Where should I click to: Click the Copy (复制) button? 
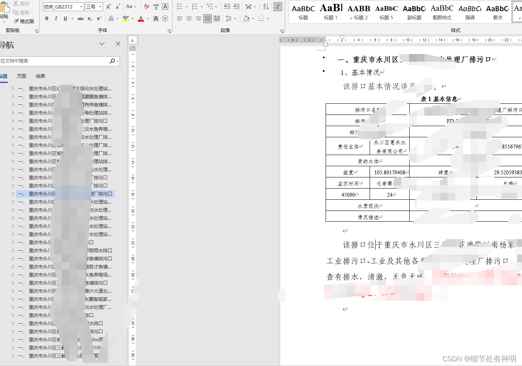pos(21,12)
